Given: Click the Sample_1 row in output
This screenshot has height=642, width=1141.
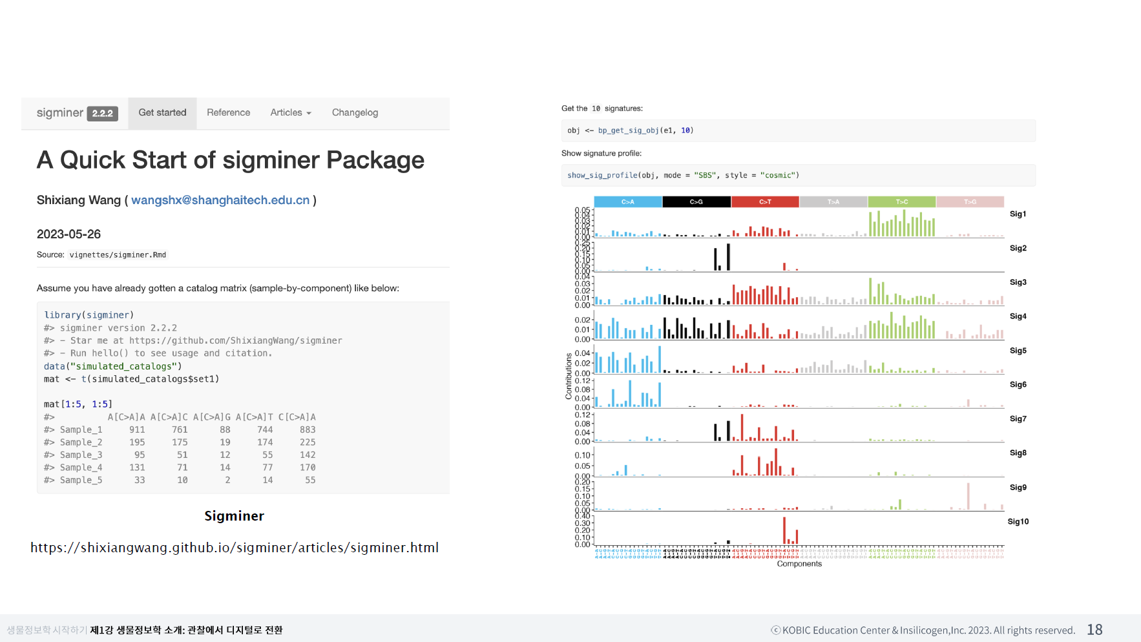Looking at the screenshot, I should pos(180,430).
